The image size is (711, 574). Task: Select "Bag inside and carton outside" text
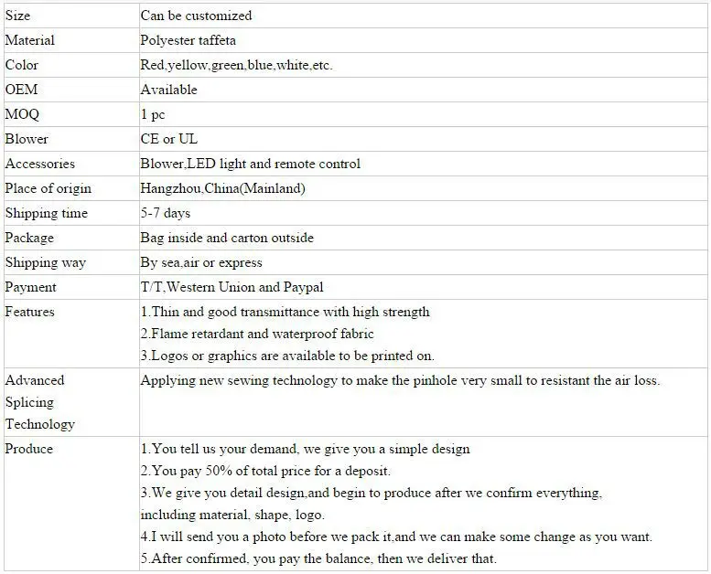pos(227,238)
